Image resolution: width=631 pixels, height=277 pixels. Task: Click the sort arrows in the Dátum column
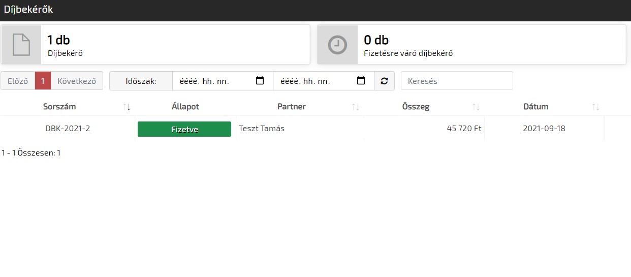(596, 107)
